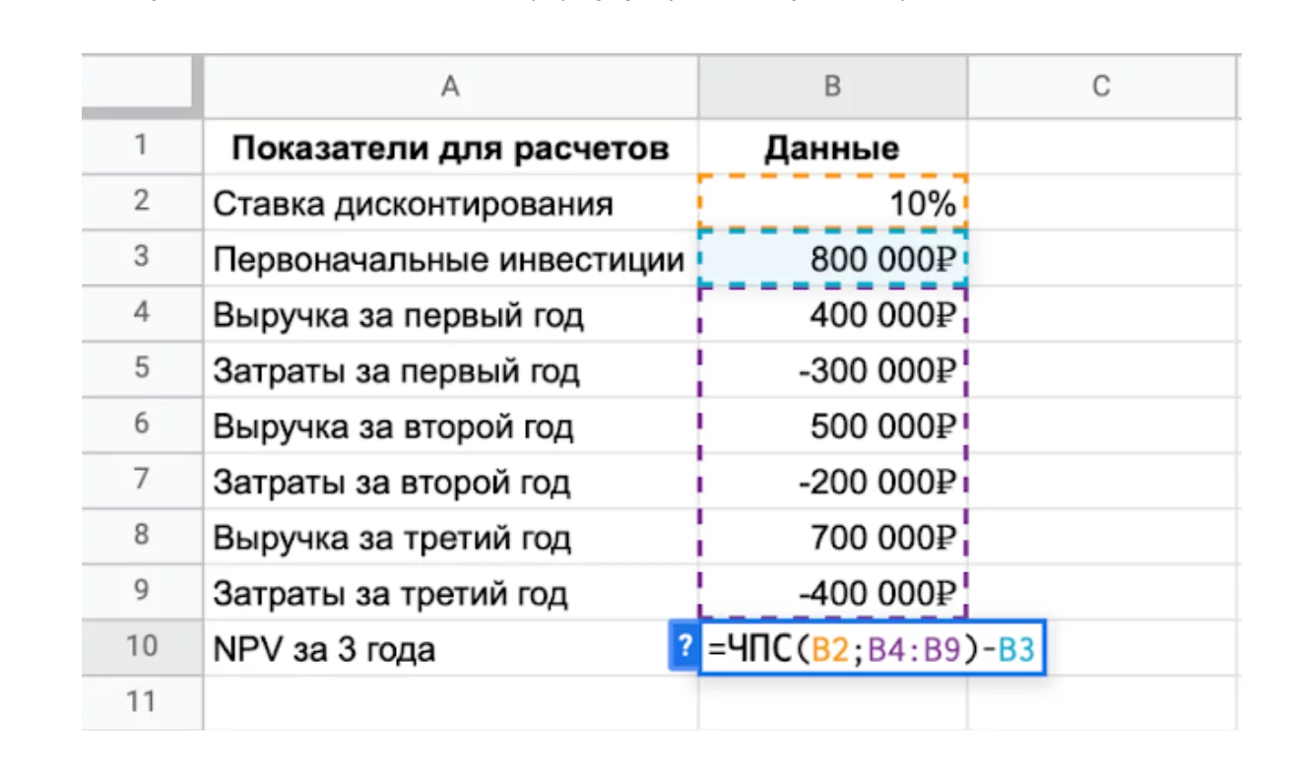
Task: Select row 8 header
Action: click(142, 536)
